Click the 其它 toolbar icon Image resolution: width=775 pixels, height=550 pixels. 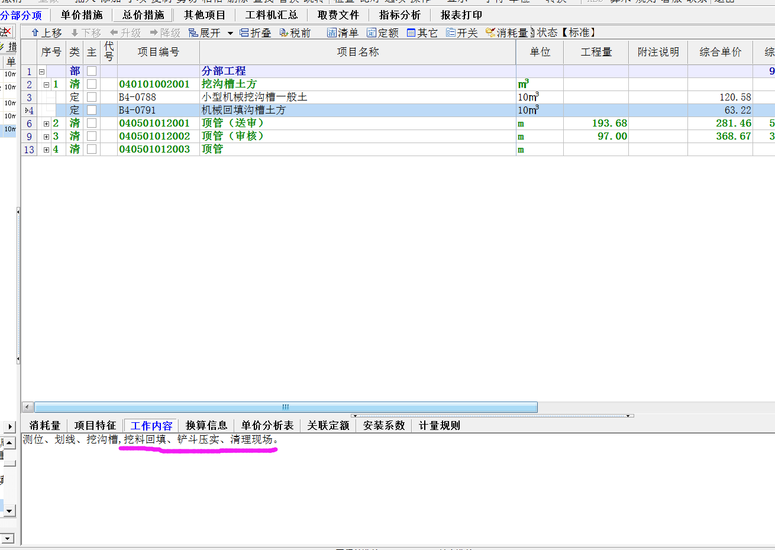(411, 33)
